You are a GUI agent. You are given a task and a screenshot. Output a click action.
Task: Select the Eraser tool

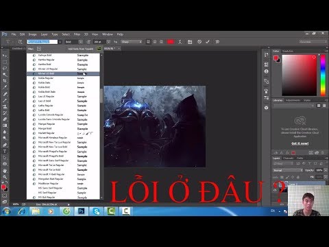(5, 119)
